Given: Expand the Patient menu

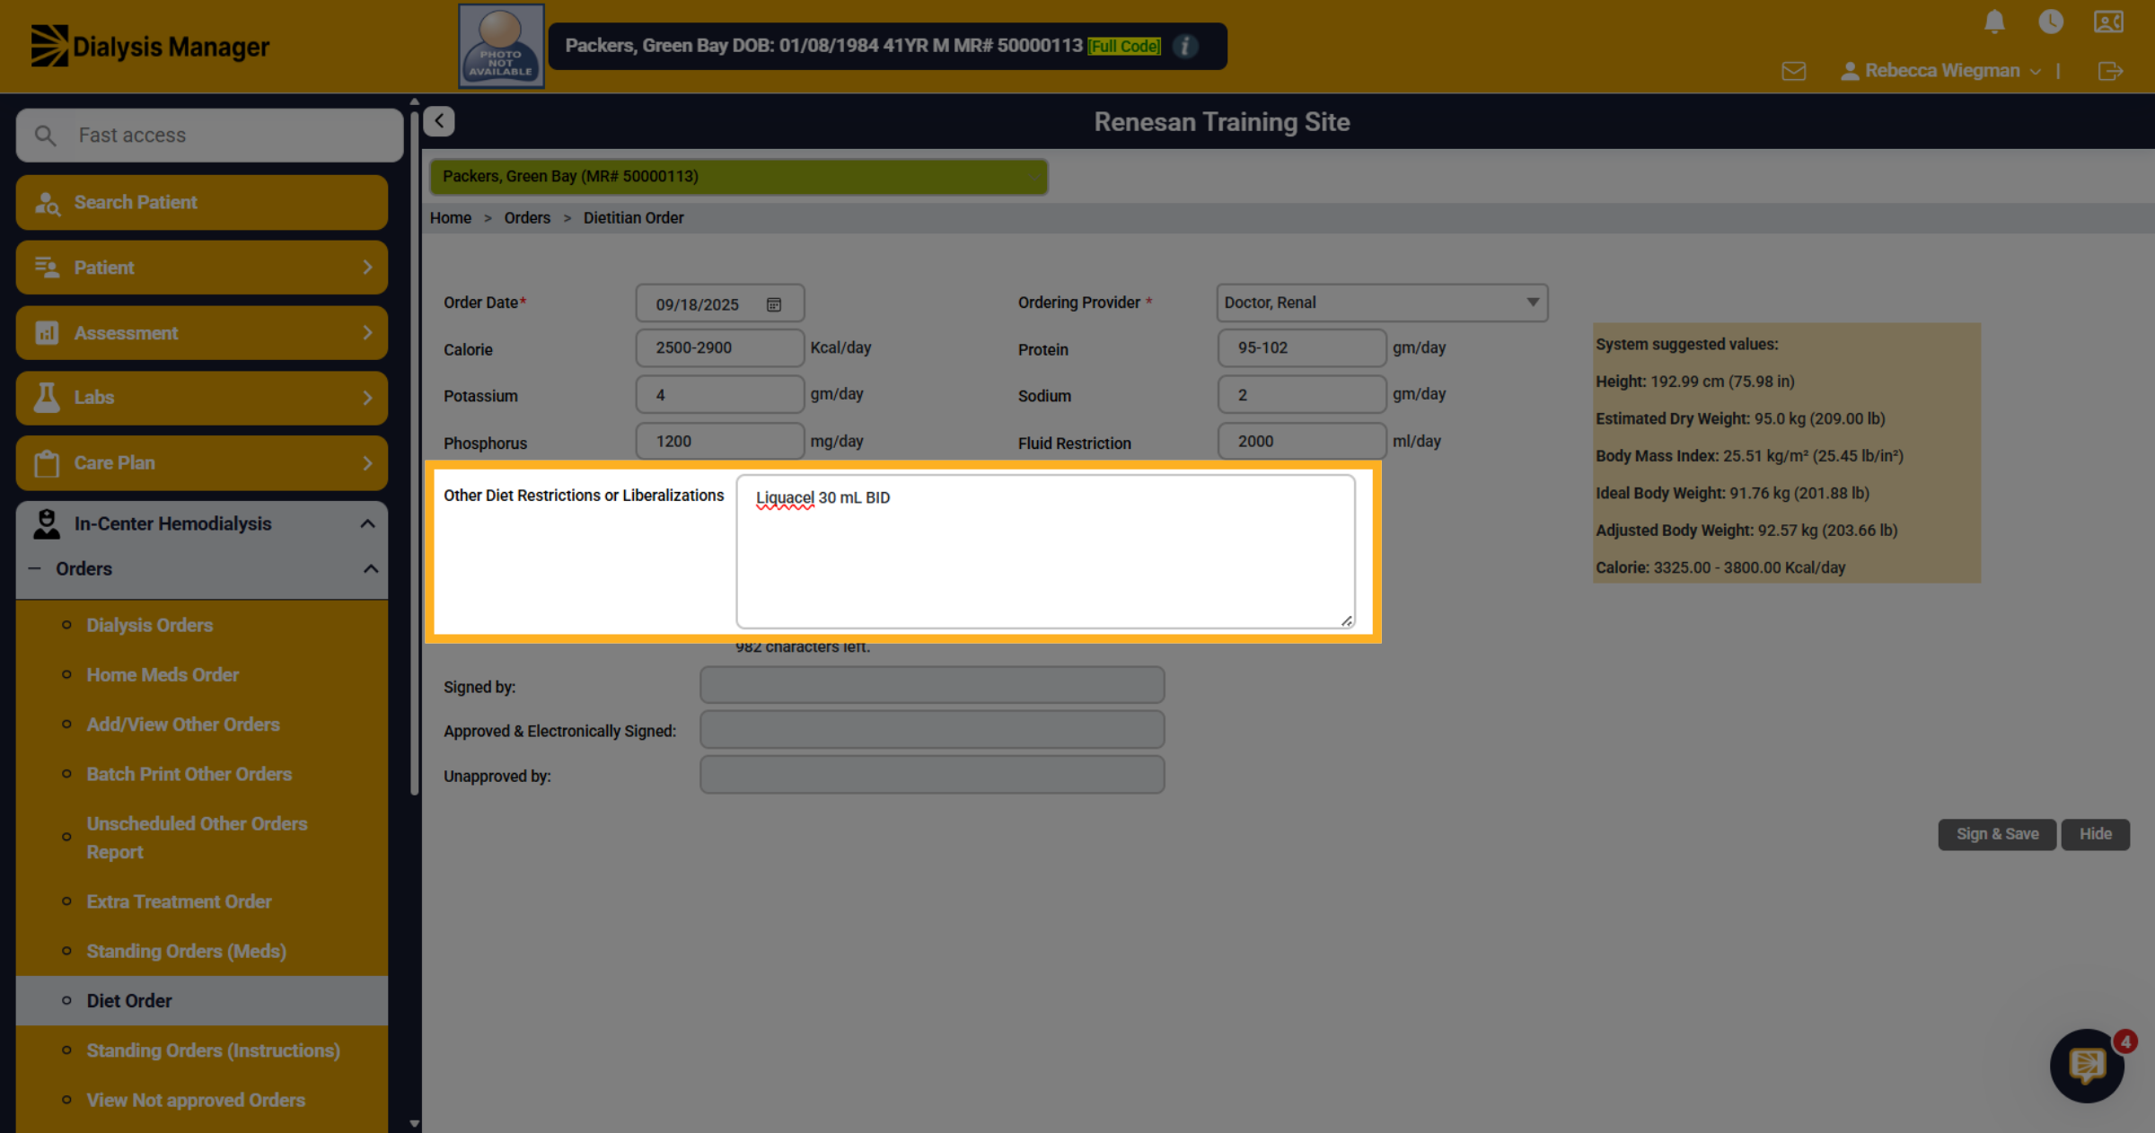Looking at the screenshot, I should click(202, 268).
